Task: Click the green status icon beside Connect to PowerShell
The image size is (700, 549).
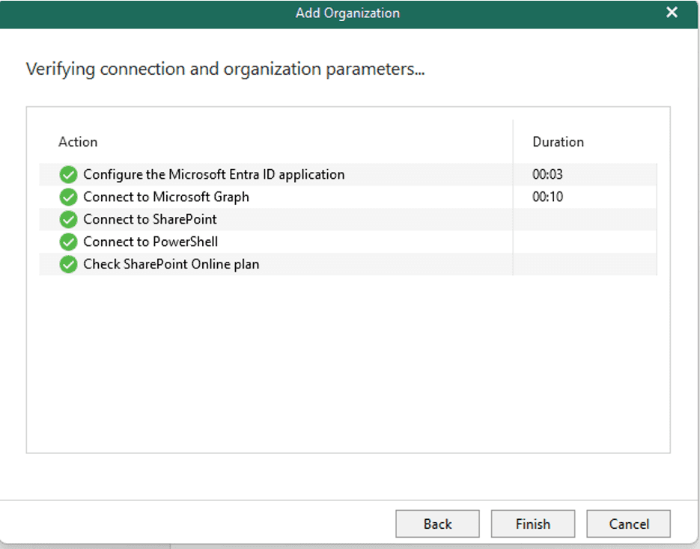Action: click(68, 242)
